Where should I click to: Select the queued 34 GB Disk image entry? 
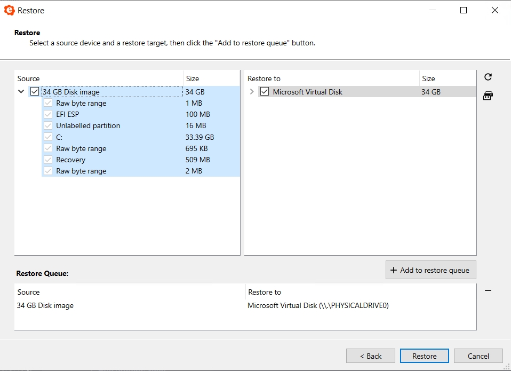(x=45, y=305)
